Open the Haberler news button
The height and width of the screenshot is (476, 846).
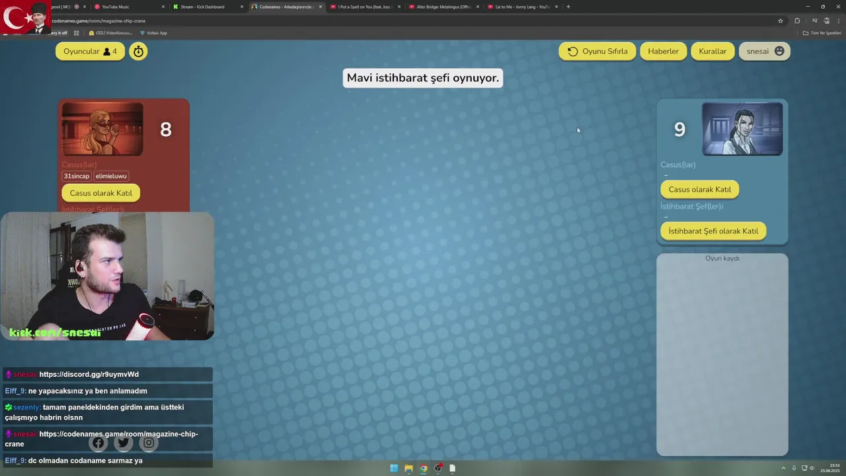click(x=663, y=52)
